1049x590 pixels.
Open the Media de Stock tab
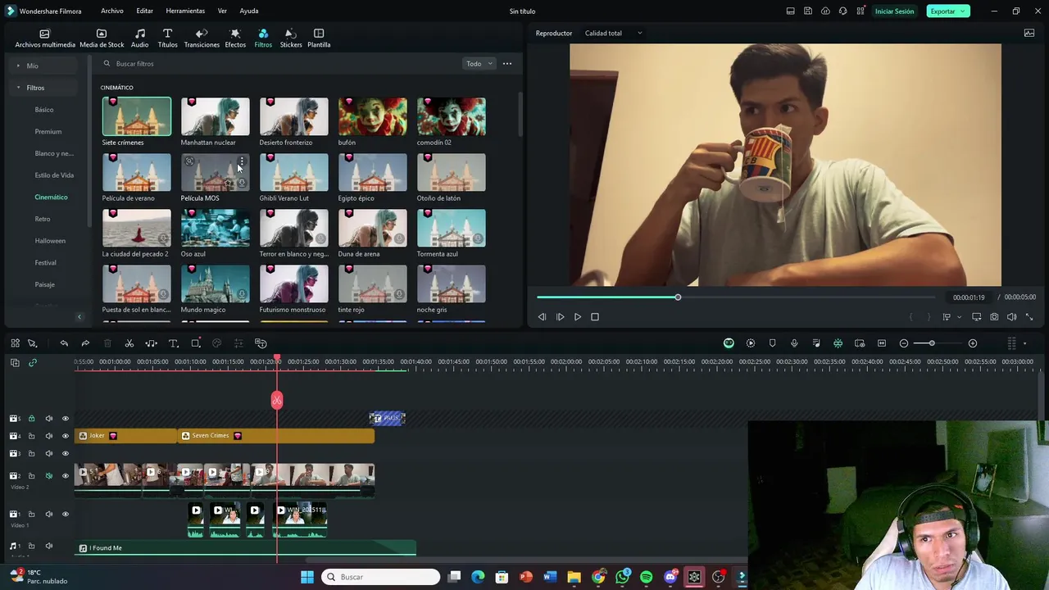[x=102, y=38]
